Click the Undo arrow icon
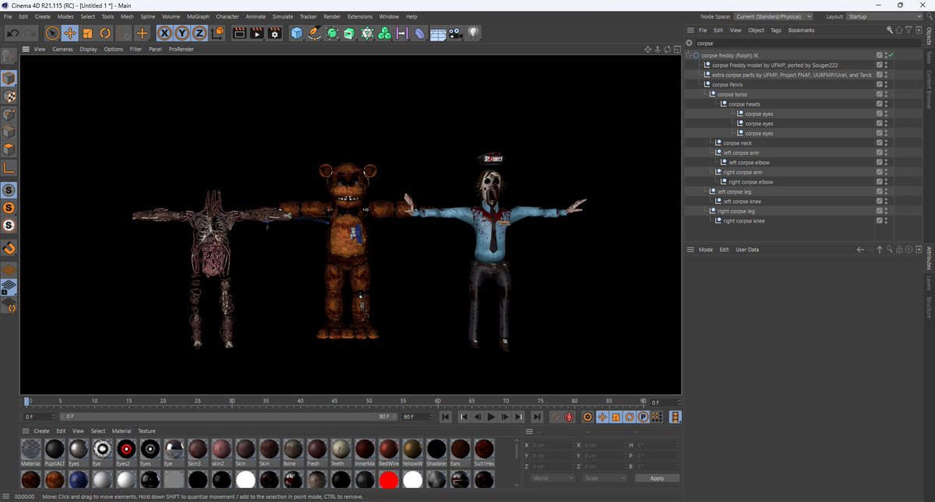 pyautogui.click(x=12, y=33)
